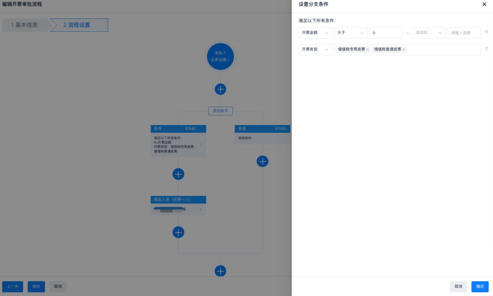Click bottom plus button of the flow
This screenshot has height=296, width=493.
click(221, 271)
